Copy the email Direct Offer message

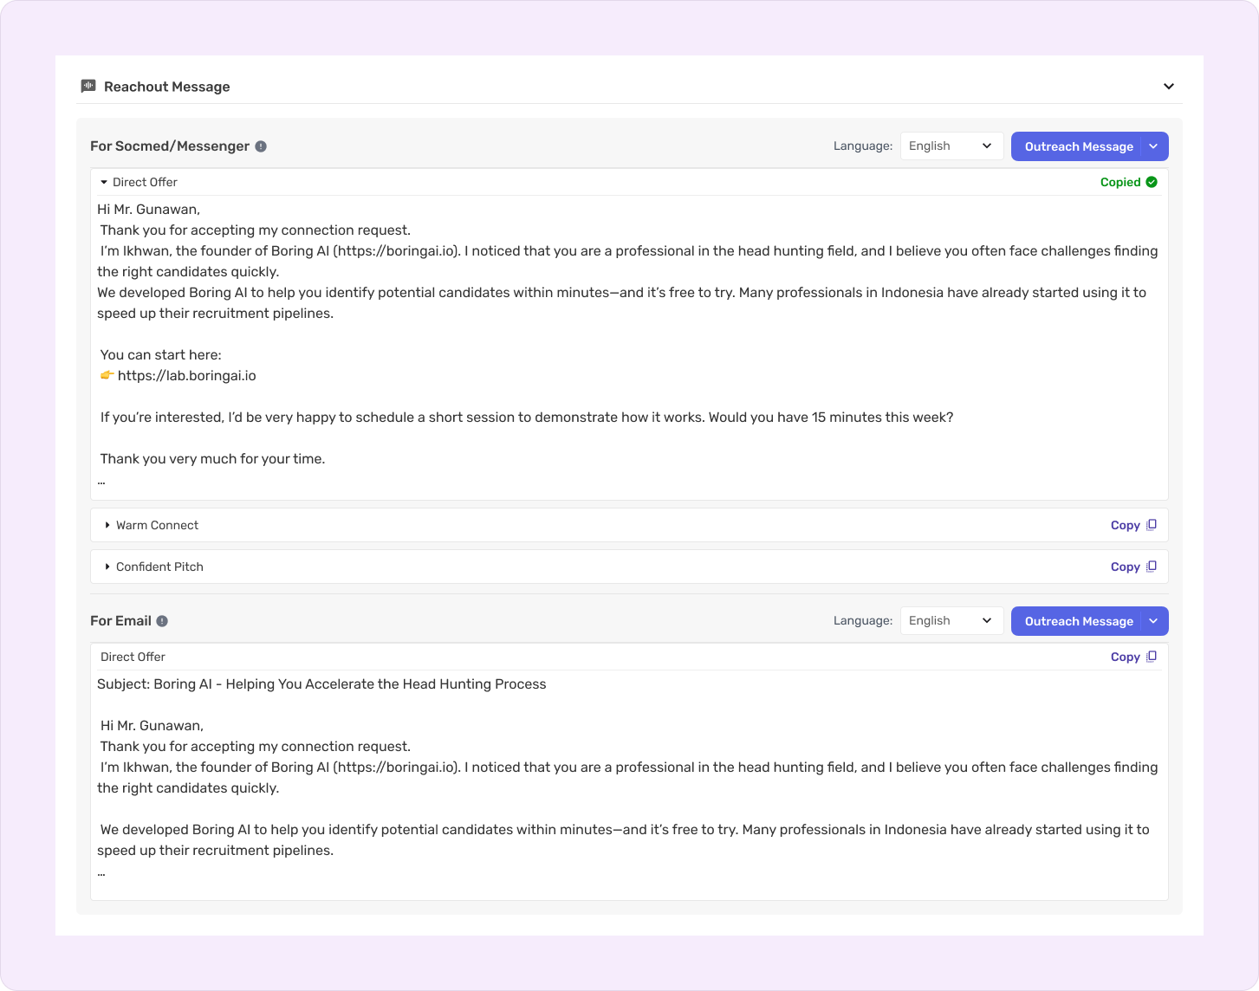tap(1133, 657)
